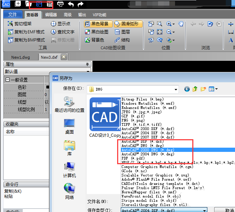Click the zoom window magnifier icon

tap(159, 24)
